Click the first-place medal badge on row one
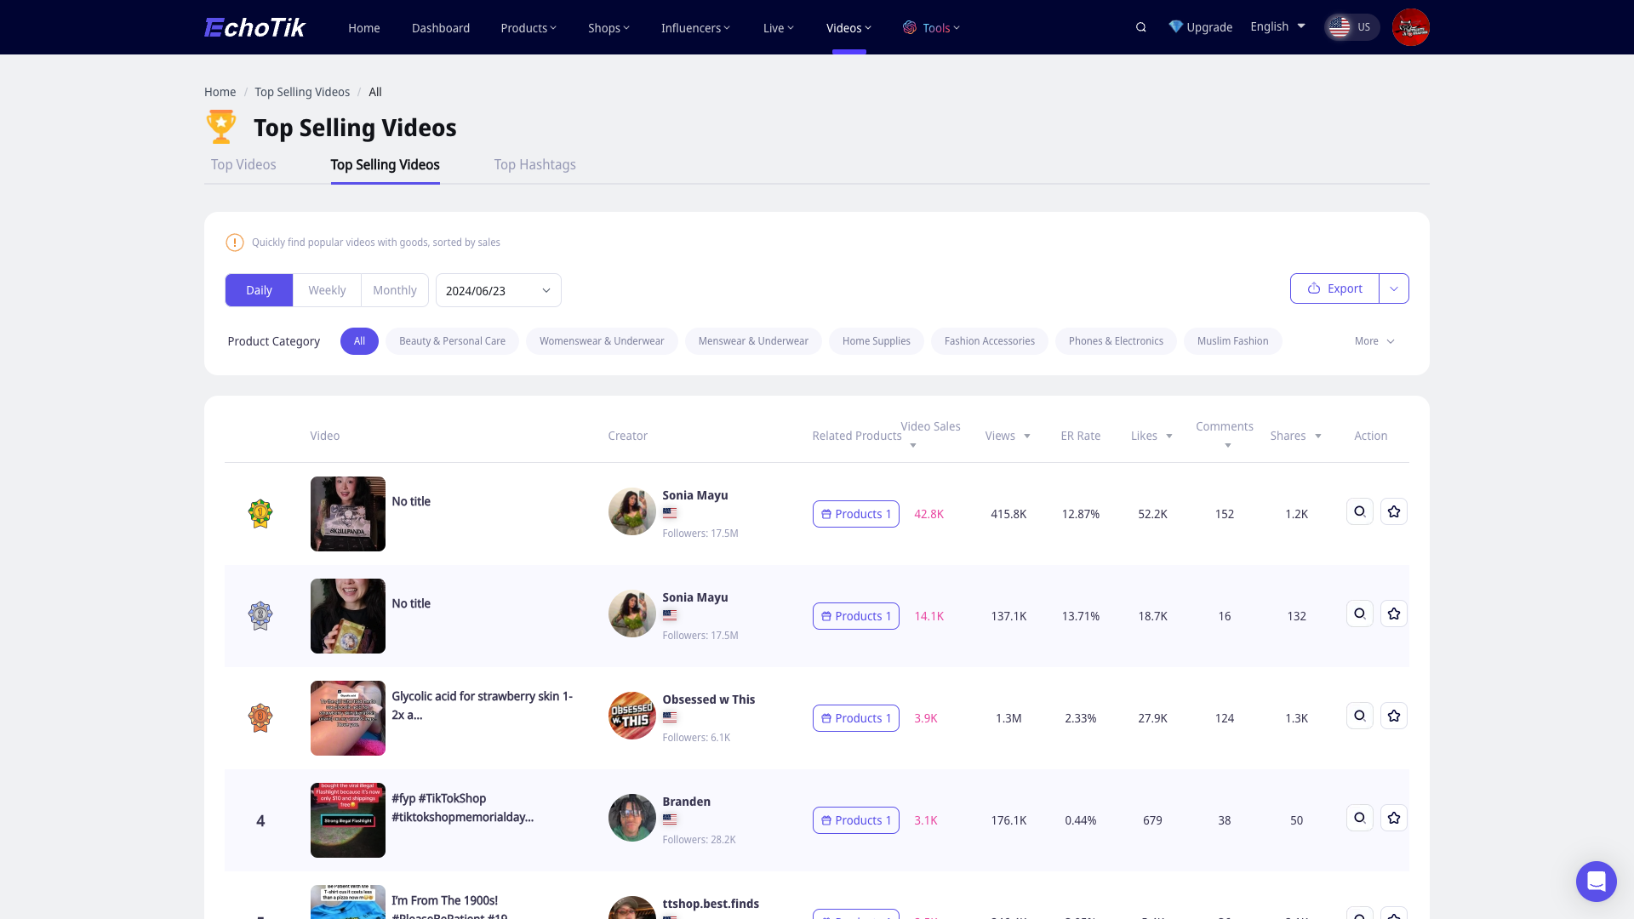This screenshot has width=1634, height=919. tap(260, 513)
